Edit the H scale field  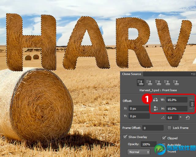coord(177,109)
